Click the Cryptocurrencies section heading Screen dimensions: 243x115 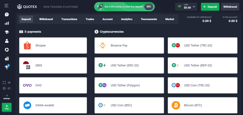point(109,32)
